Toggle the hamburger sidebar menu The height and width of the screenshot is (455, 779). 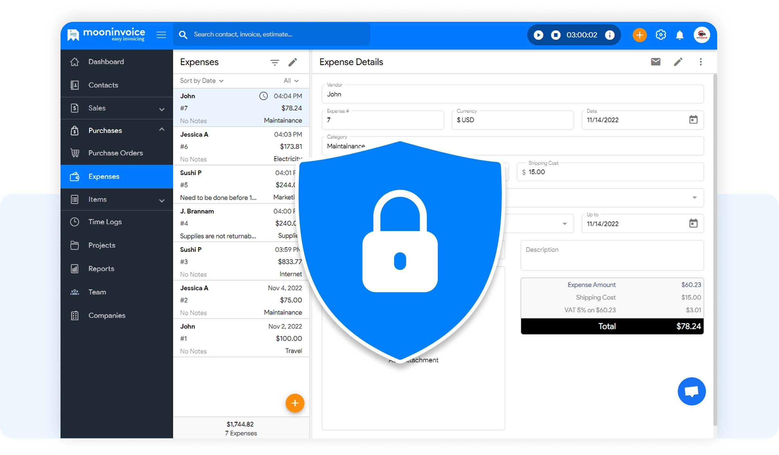[161, 35]
